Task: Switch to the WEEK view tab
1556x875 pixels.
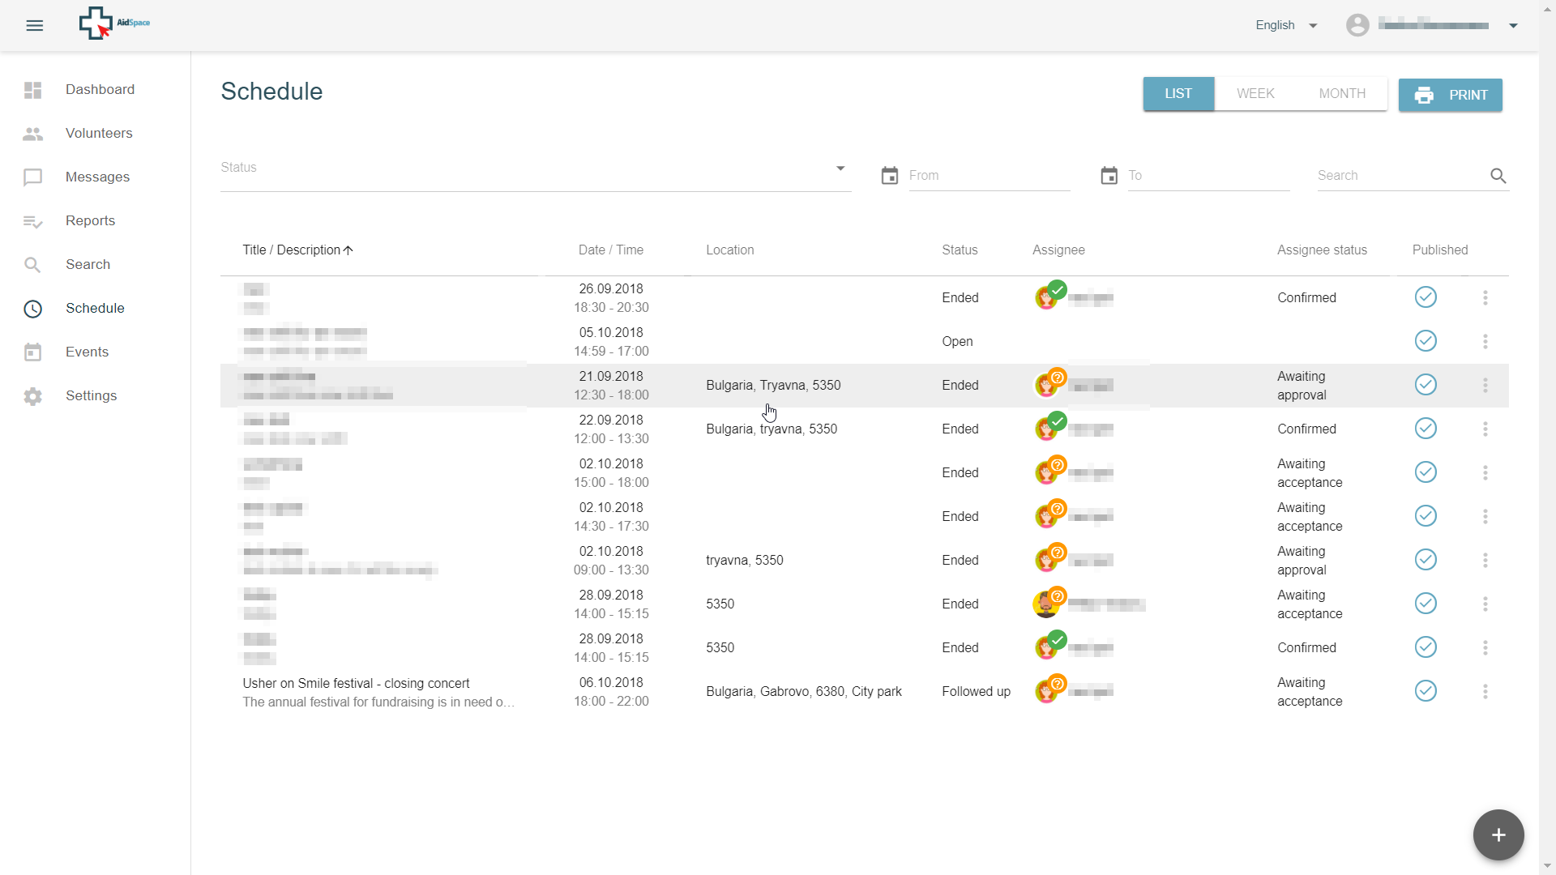Action: [x=1255, y=94]
